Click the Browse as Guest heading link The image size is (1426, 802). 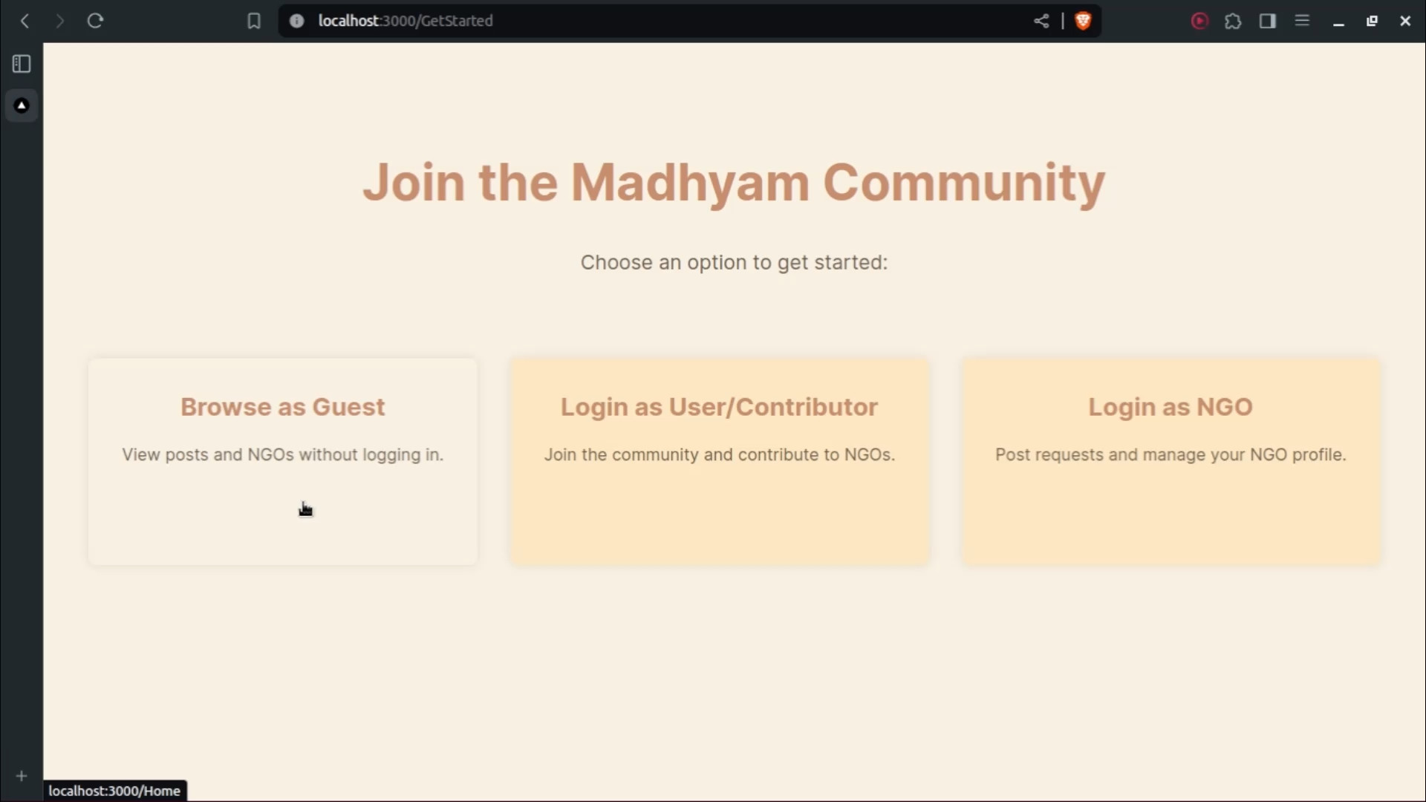[282, 407]
